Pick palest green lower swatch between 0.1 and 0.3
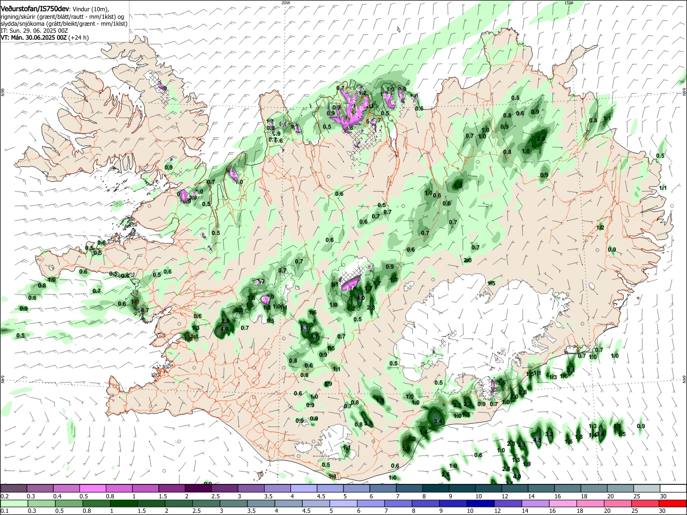The image size is (687, 515). point(13,504)
